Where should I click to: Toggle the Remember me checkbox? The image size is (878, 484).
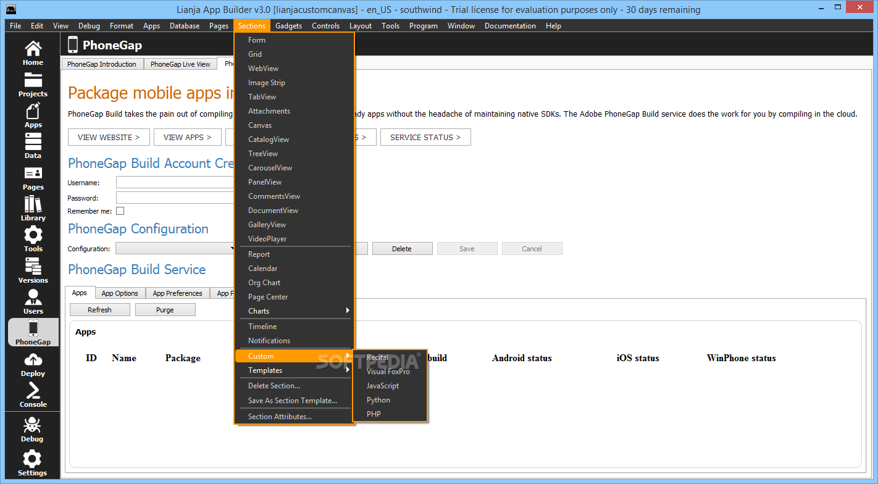120,211
